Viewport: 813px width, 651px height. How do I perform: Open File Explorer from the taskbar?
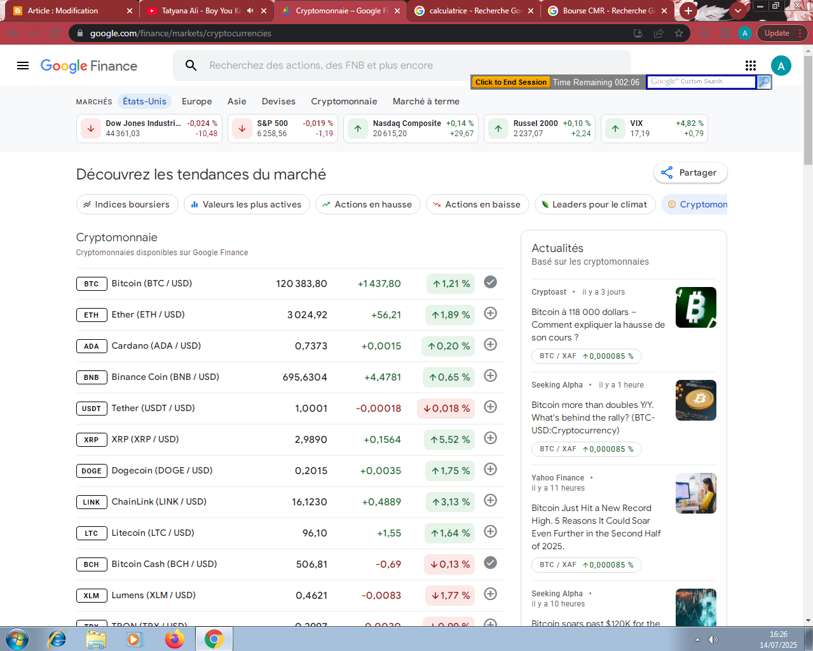pyautogui.click(x=96, y=639)
